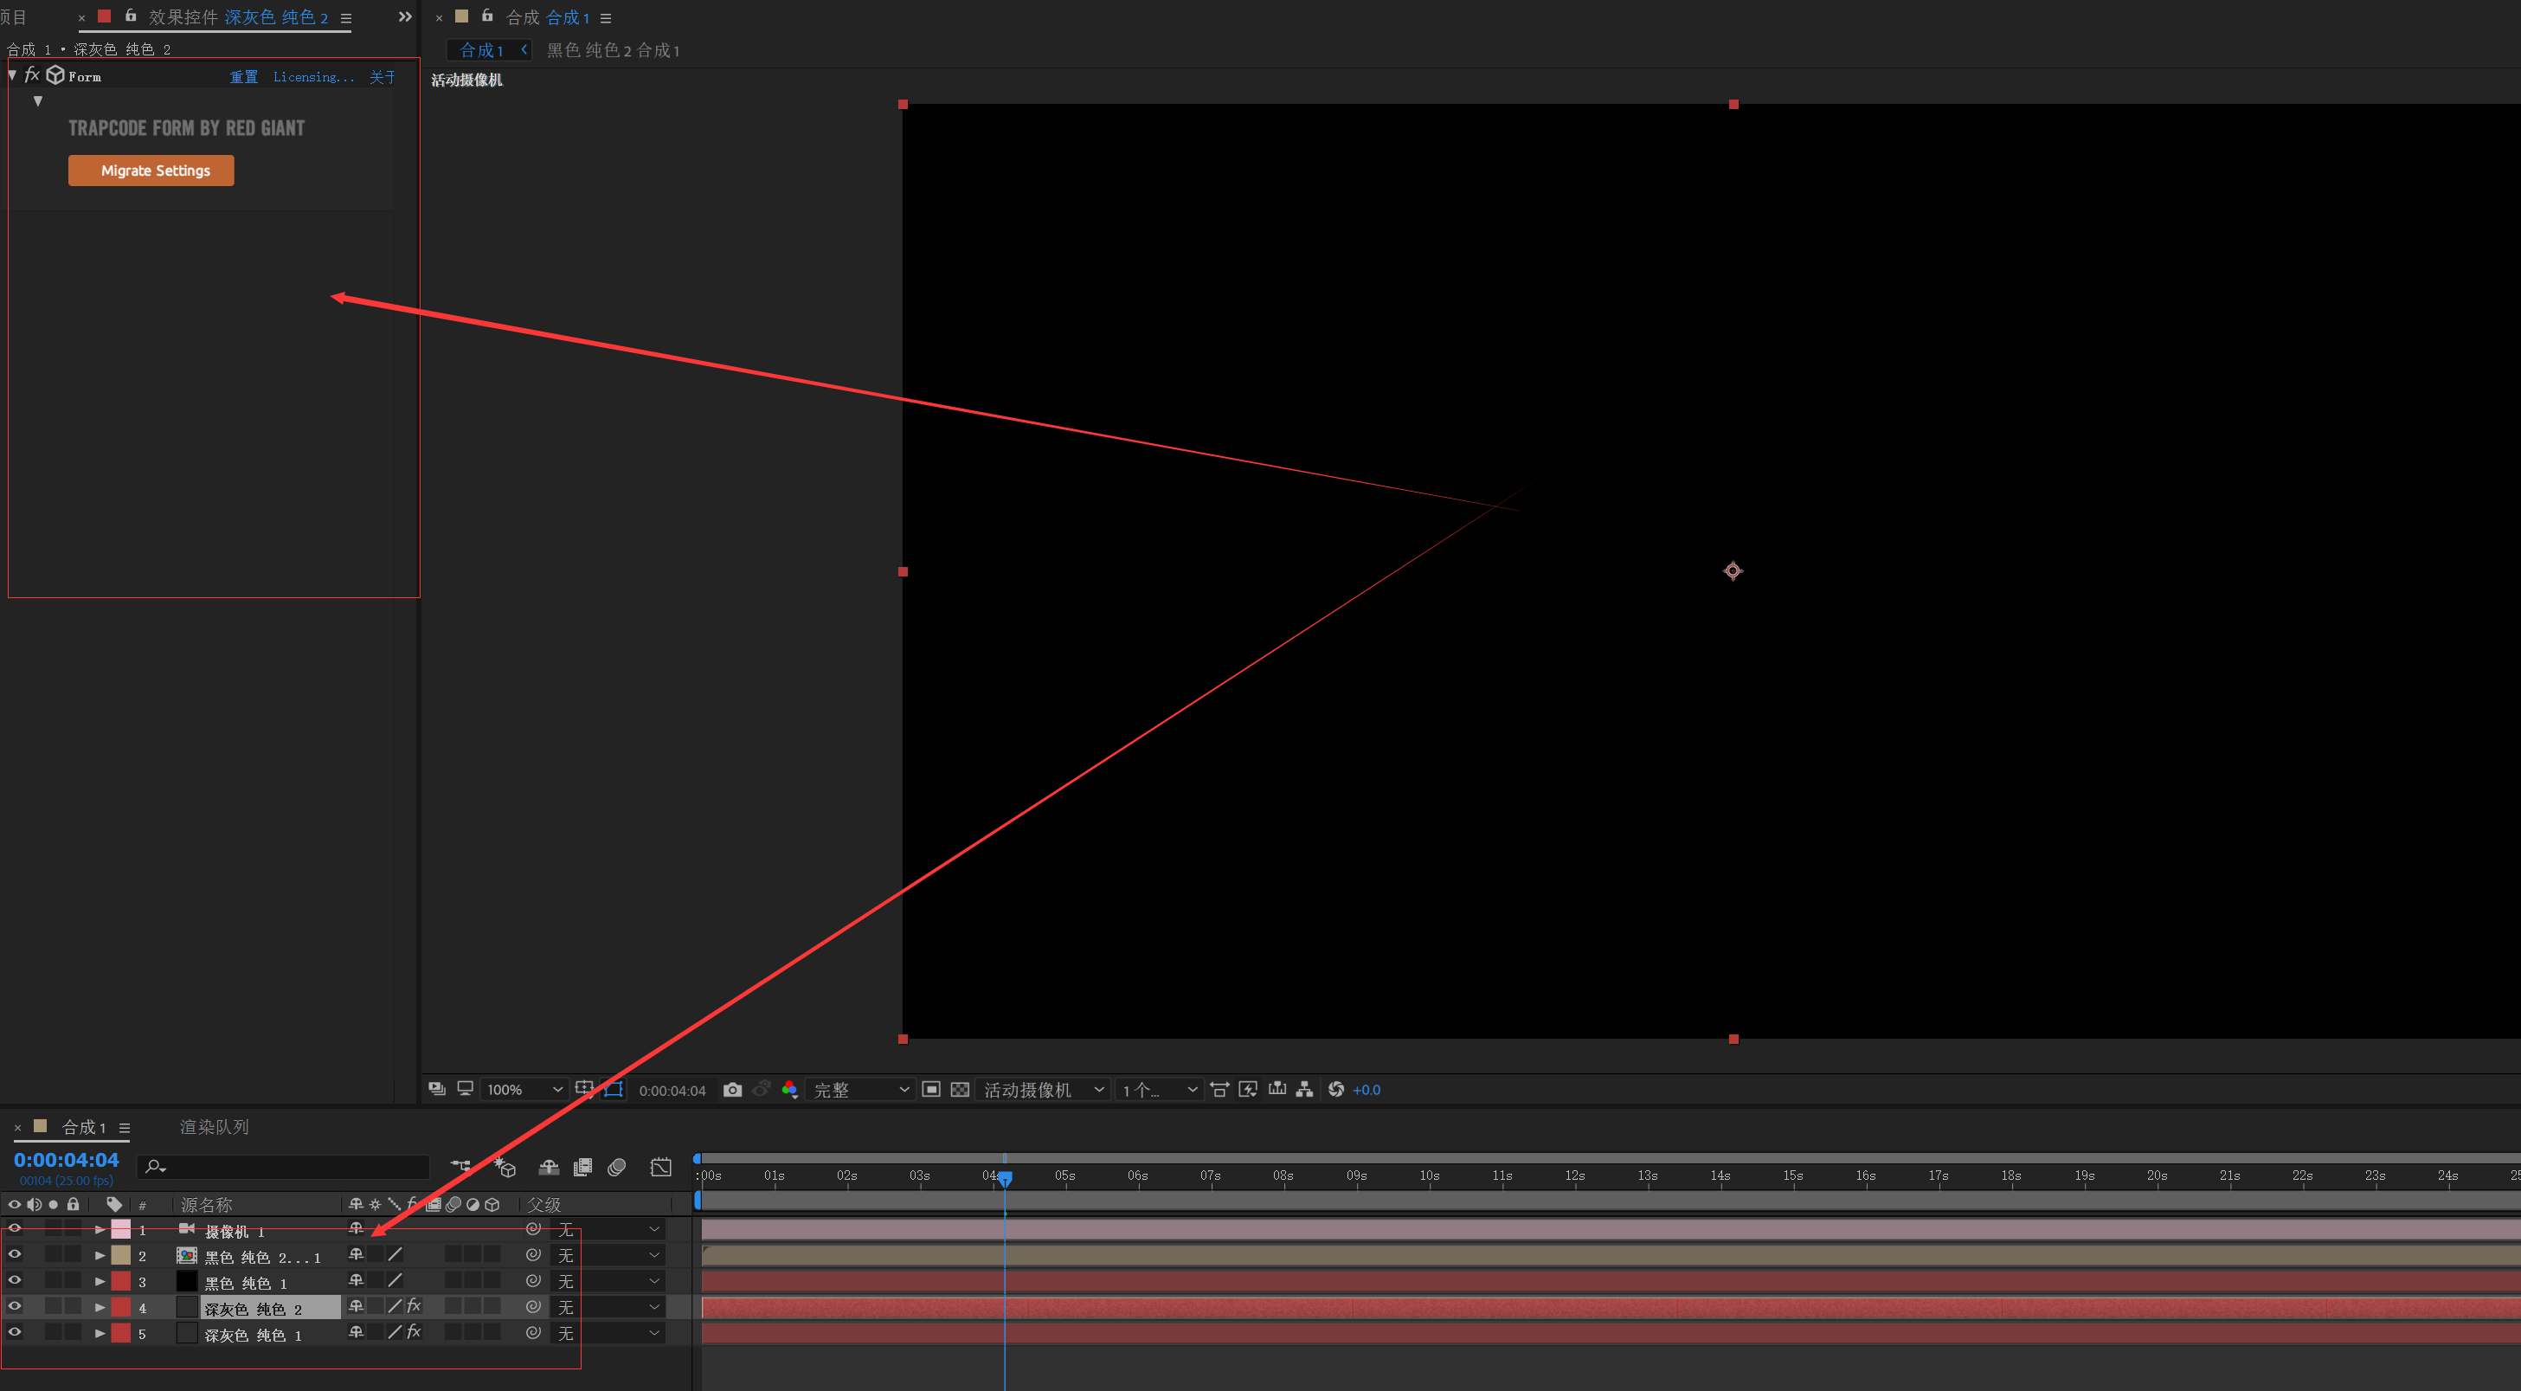Open the 合成1 timeline panel menu

click(x=125, y=1128)
